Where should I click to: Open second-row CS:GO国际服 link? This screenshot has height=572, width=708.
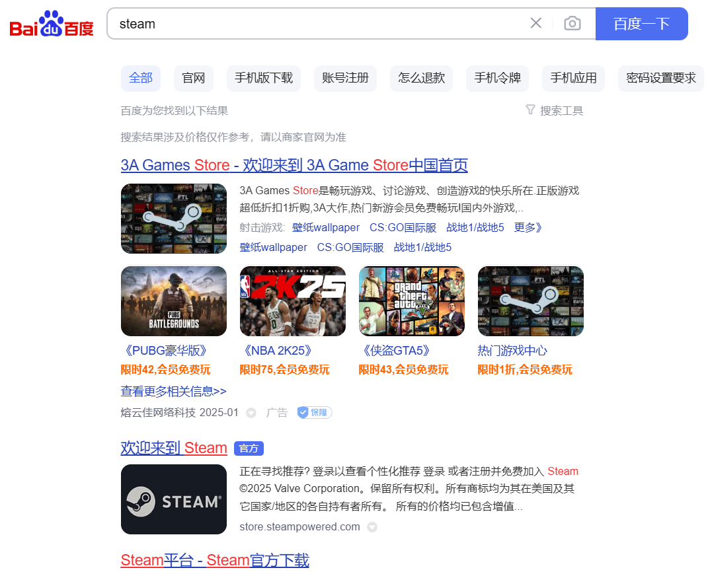(350, 247)
